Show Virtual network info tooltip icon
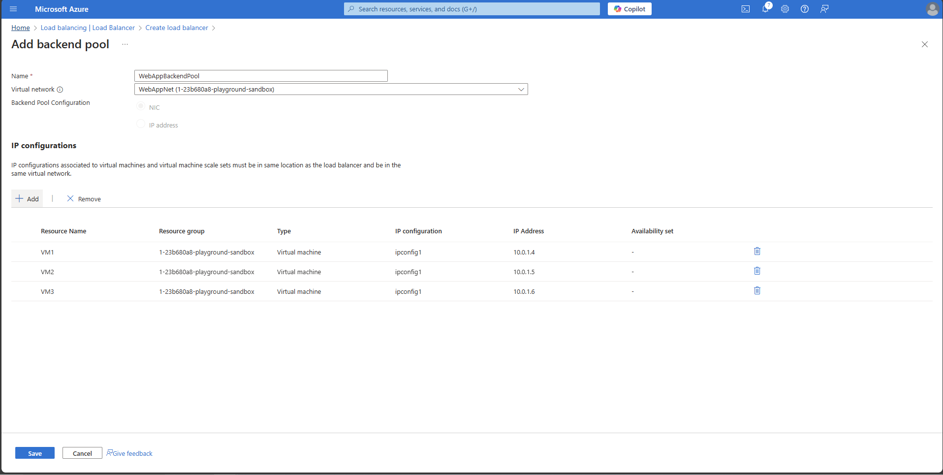Image resolution: width=943 pixels, height=475 pixels. point(60,90)
